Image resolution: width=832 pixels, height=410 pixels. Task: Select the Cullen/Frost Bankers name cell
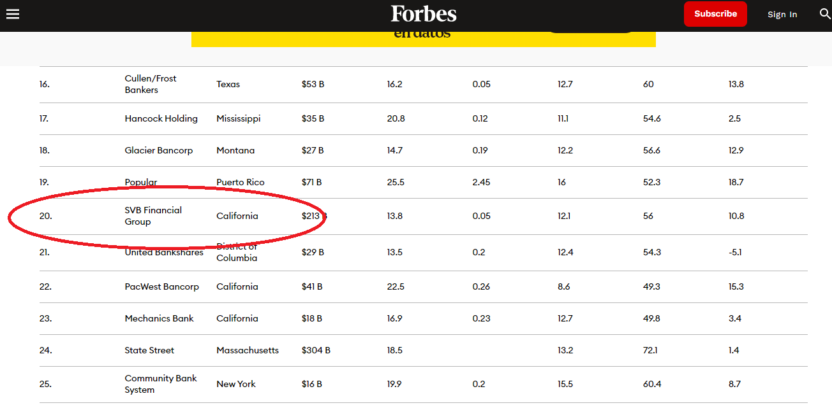click(x=151, y=84)
